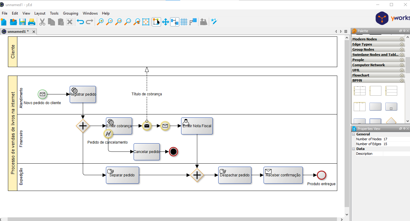The width and height of the screenshot is (410, 221).
Task: Toggle the grid display button
Action: click(x=184, y=22)
